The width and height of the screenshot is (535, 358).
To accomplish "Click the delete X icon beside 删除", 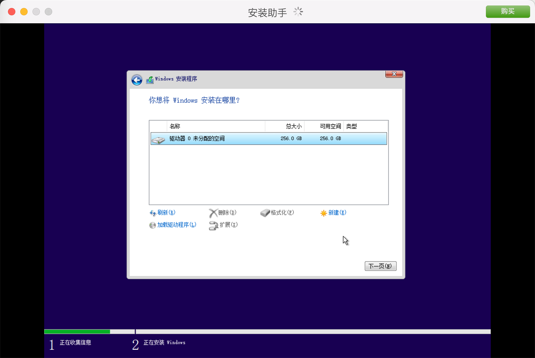I will pyautogui.click(x=213, y=213).
